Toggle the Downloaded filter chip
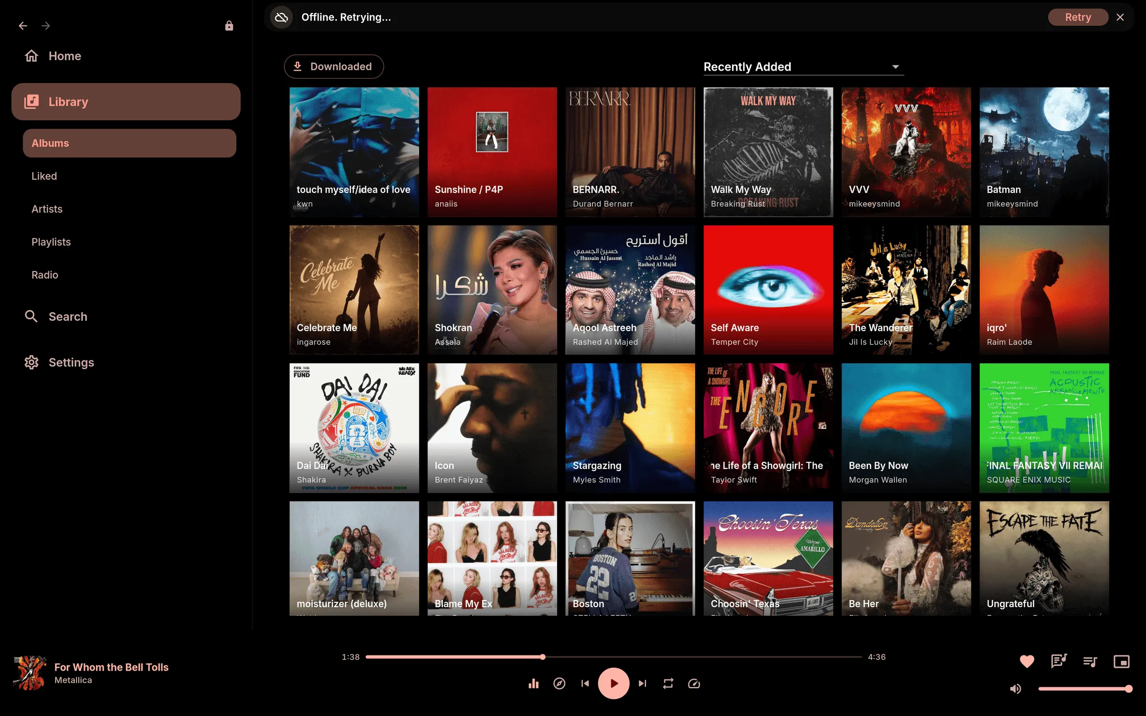The image size is (1146, 716). coord(334,66)
